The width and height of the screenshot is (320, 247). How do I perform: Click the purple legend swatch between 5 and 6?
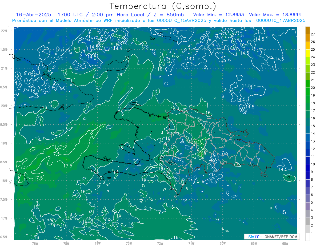[x=307, y=199]
